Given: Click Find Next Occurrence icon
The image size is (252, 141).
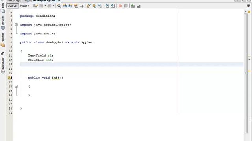Looking at the screenshot, I should [x=70, y=6].
